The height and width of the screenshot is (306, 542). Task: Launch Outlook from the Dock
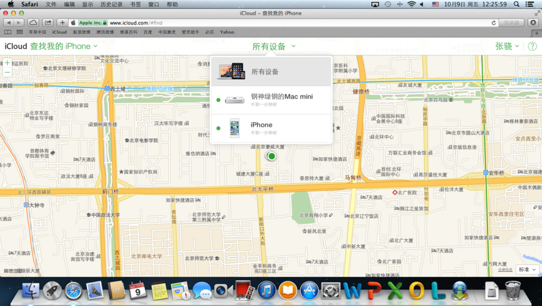click(x=416, y=291)
